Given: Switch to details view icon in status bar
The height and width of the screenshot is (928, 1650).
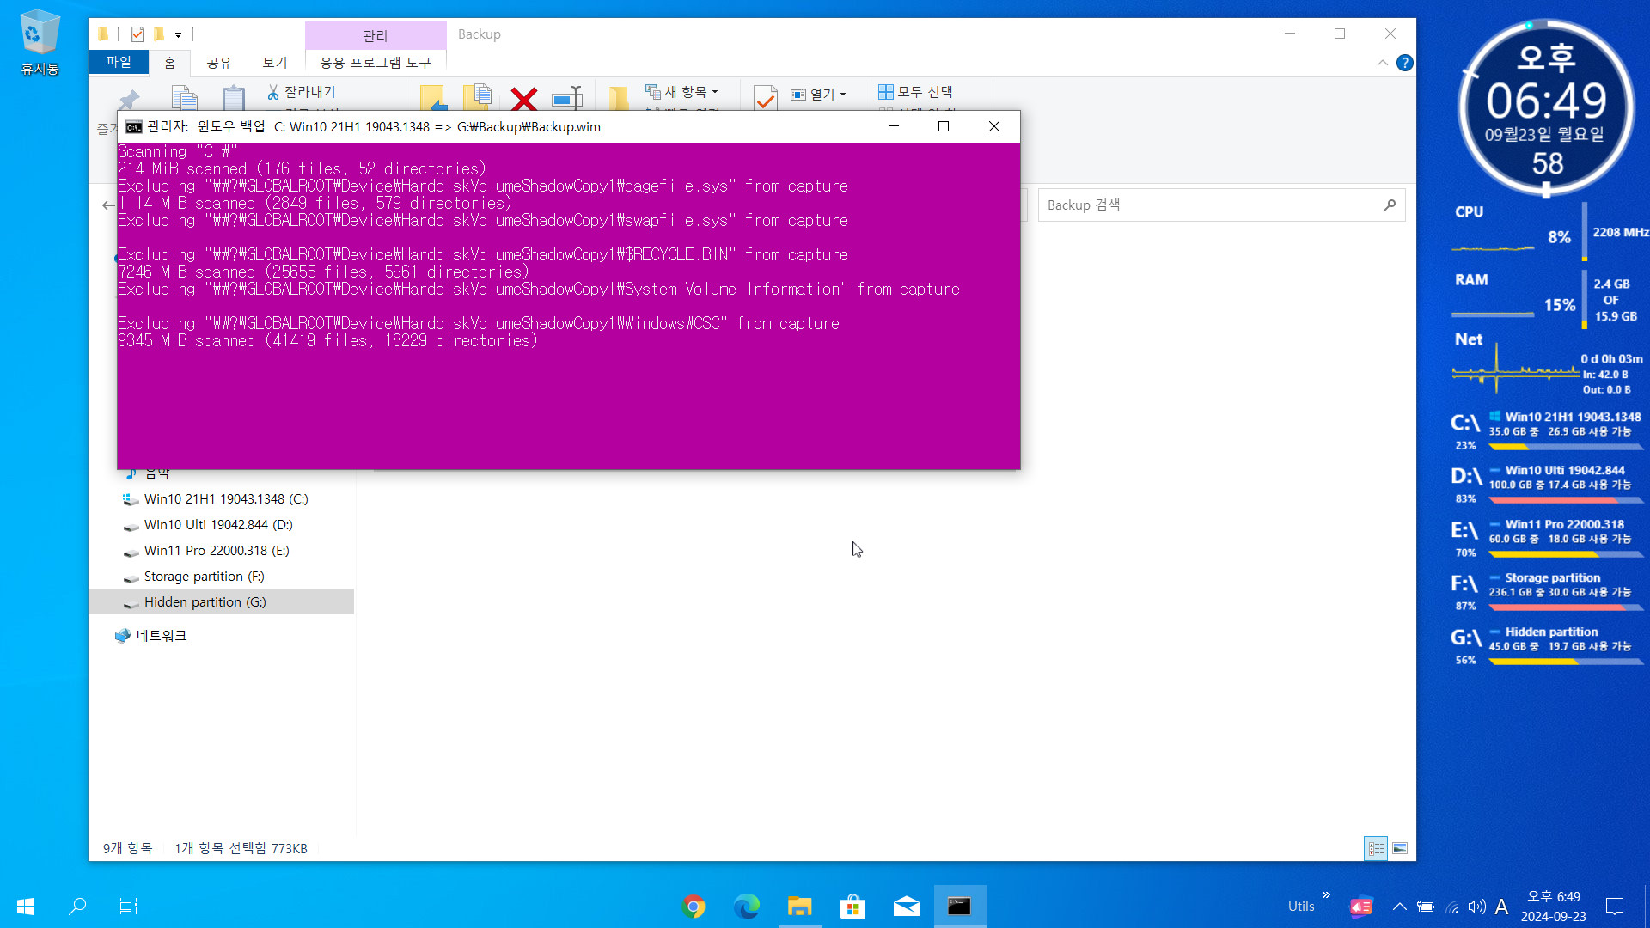Looking at the screenshot, I should [1376, 848].
